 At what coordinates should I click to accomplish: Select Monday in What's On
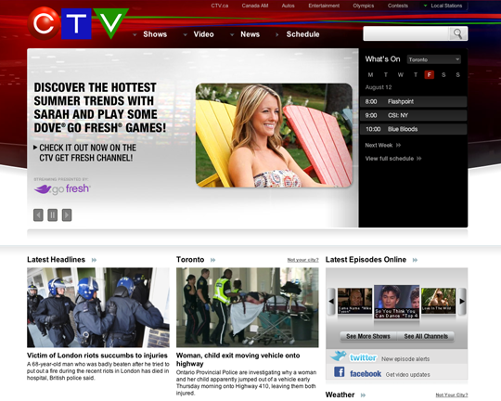(x=370, y=75)
